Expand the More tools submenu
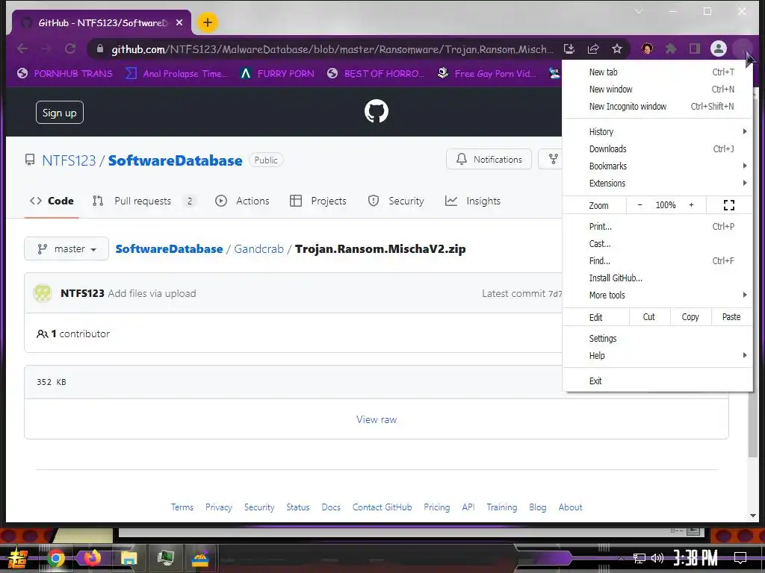The width and height of the screenshot is (765, 573). (657, 295)
